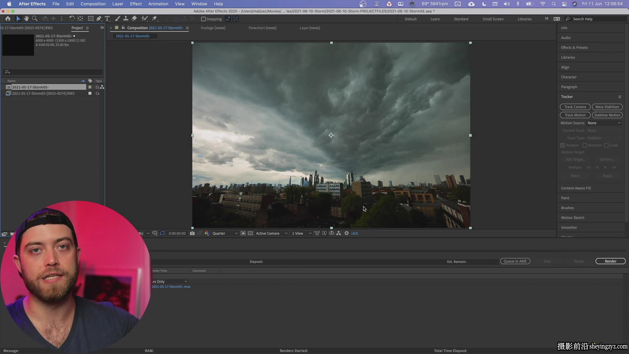Click the Stabilize Motion button
This screenshot has width=629, height=354.
pyautogui.click(x=607, y=115)
